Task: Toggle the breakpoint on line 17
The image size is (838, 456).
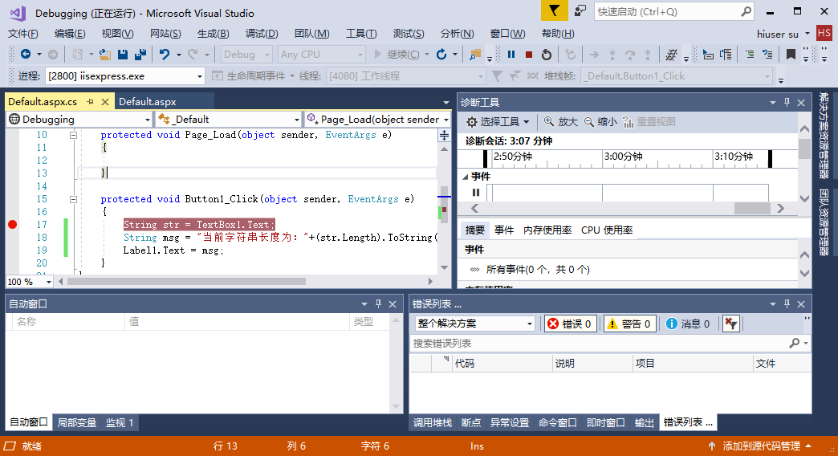Action: pos(12,225)
